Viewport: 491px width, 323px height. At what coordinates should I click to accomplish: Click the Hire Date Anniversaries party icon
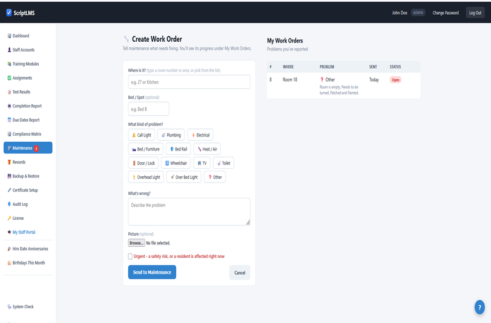click(x=9, y=249)
